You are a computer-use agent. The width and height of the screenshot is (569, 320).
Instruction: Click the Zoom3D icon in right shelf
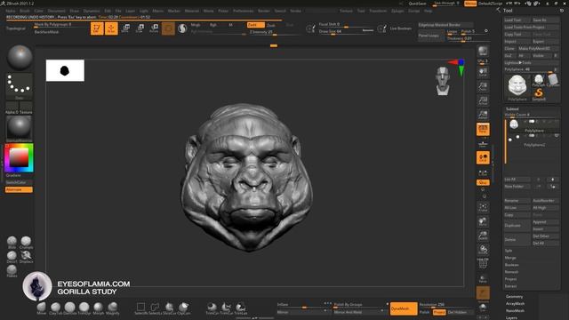pyautogui.click(x=483, y=236)
